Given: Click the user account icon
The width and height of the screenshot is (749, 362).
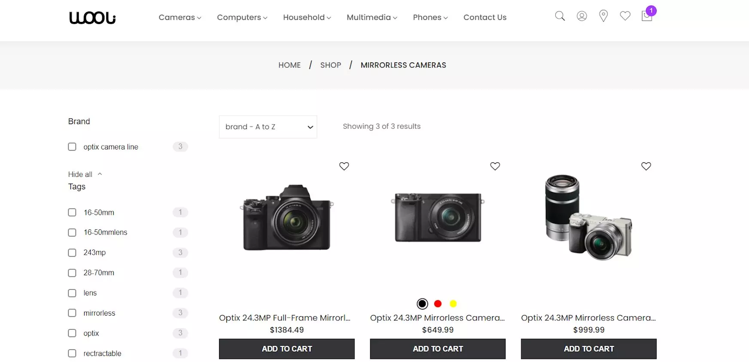Looking at the screenshot, I should coord(582,16).
